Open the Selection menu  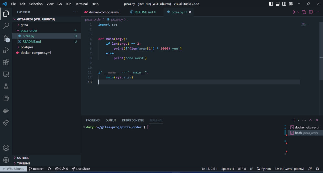click(x=36, y=4)
